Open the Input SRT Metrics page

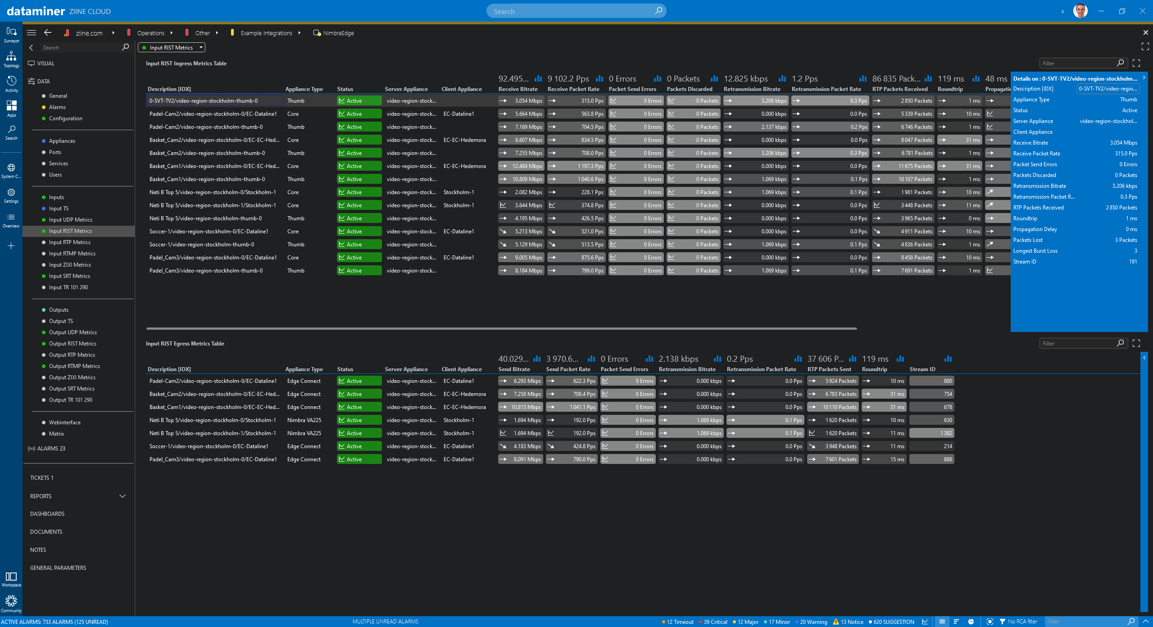(69, 276)
